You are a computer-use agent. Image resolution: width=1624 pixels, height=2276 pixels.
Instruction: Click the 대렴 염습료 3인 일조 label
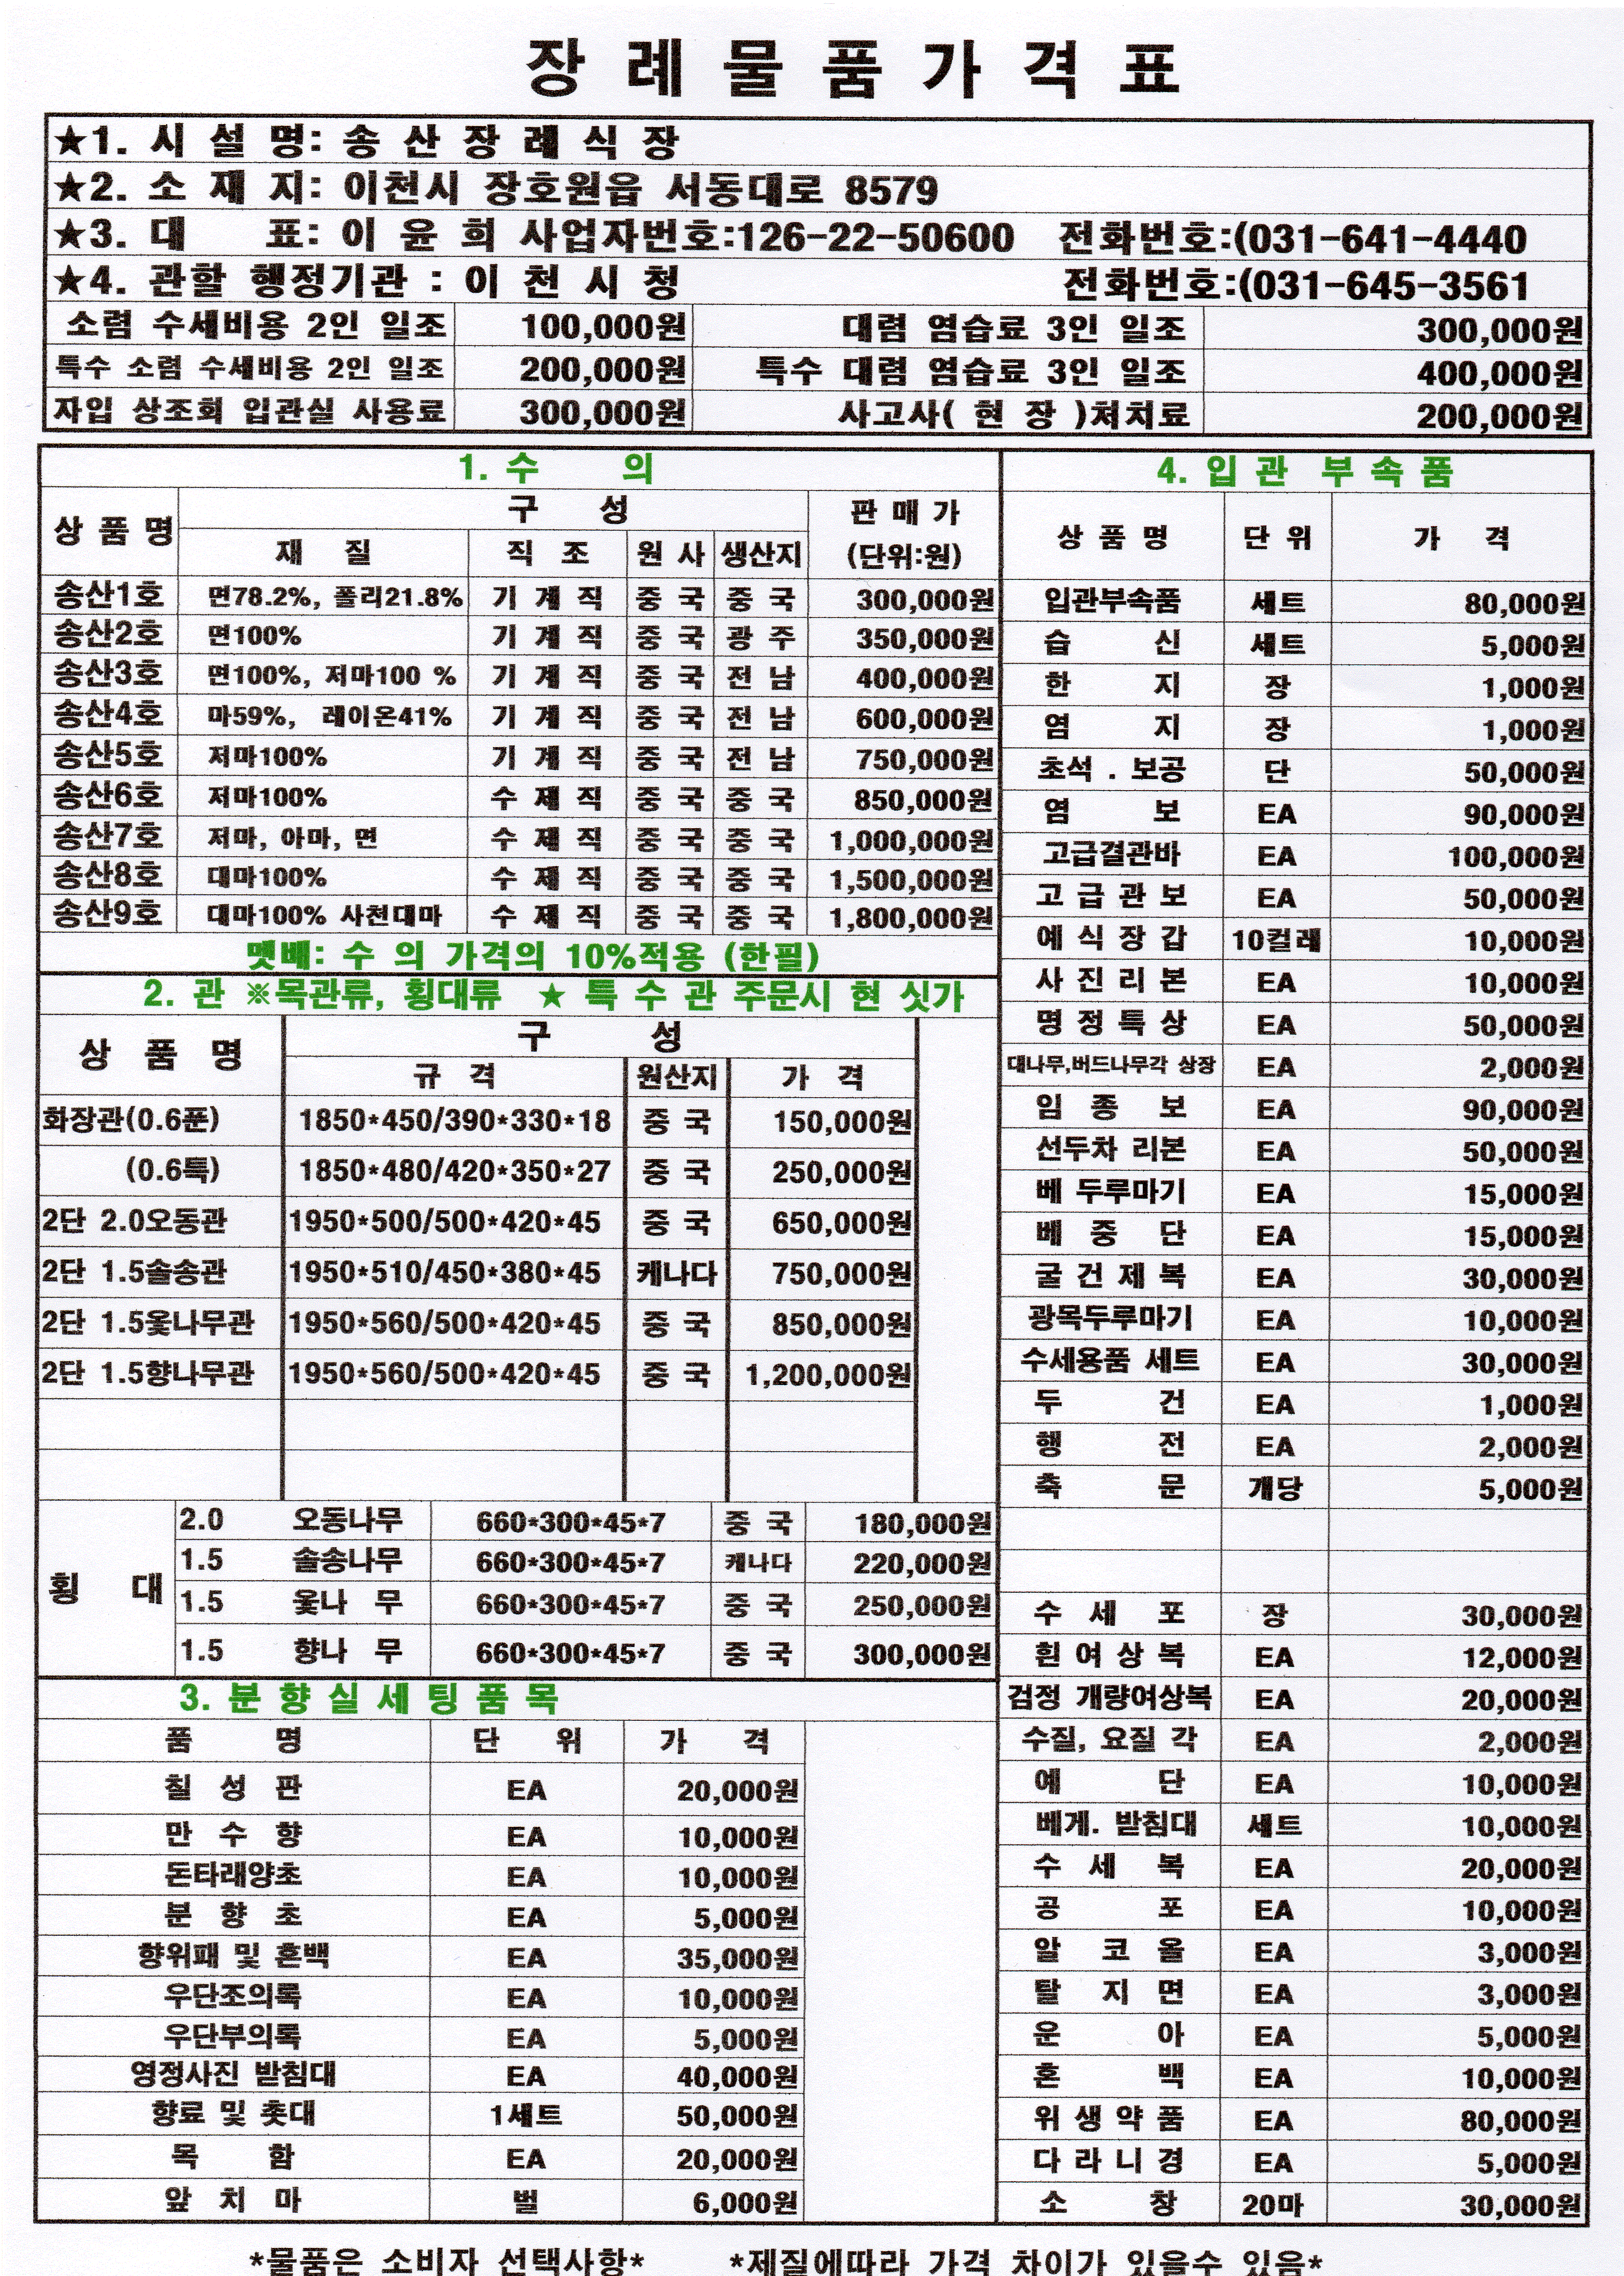[x=1014, y=327]
